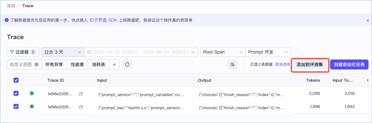Click 已选 2 条数据 selection text

coord(261,64)
